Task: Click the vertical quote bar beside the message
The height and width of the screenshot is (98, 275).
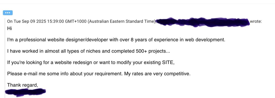Action: tap(5, 57)
